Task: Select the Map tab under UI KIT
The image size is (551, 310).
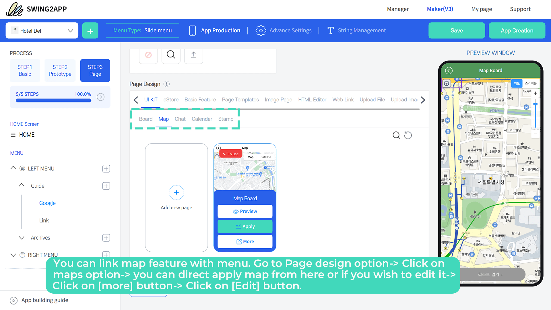Action: 163,119
